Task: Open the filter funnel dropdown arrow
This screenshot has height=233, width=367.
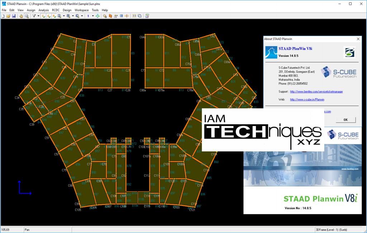Action: coord(38,16)
